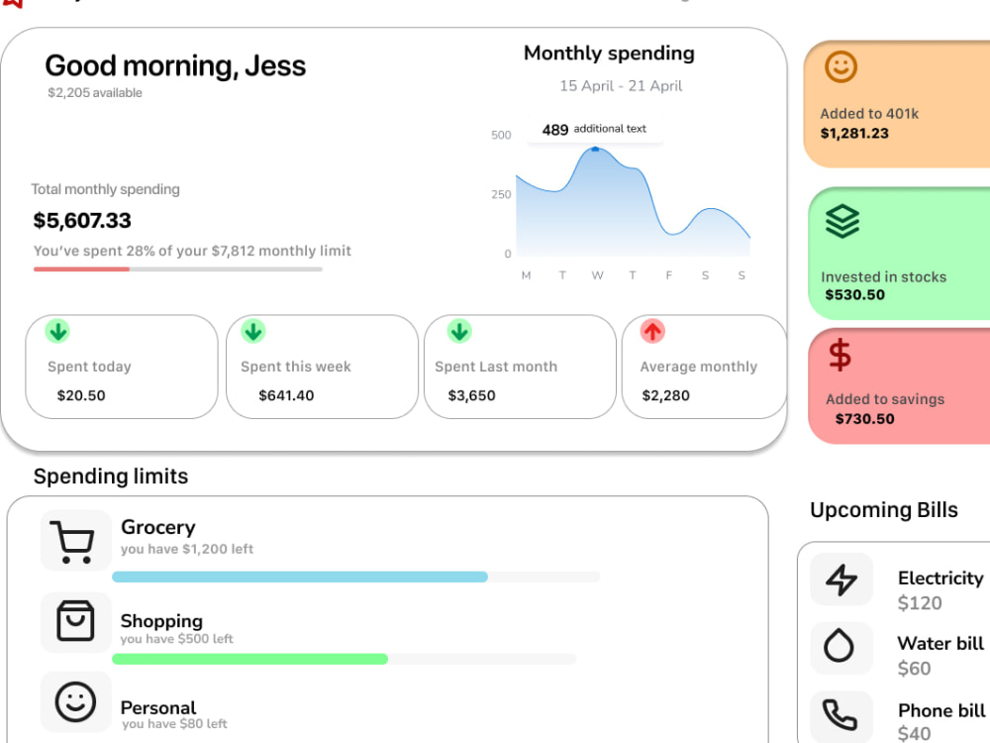Click 'you have $80 left' text

point(174,724)
